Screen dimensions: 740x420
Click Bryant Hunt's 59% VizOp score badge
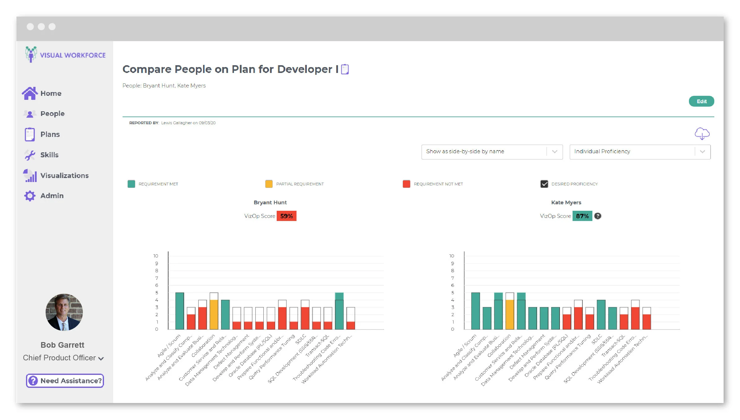286,216
